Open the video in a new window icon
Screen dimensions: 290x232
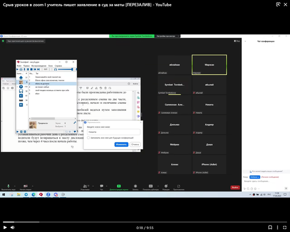coord(278,5)
